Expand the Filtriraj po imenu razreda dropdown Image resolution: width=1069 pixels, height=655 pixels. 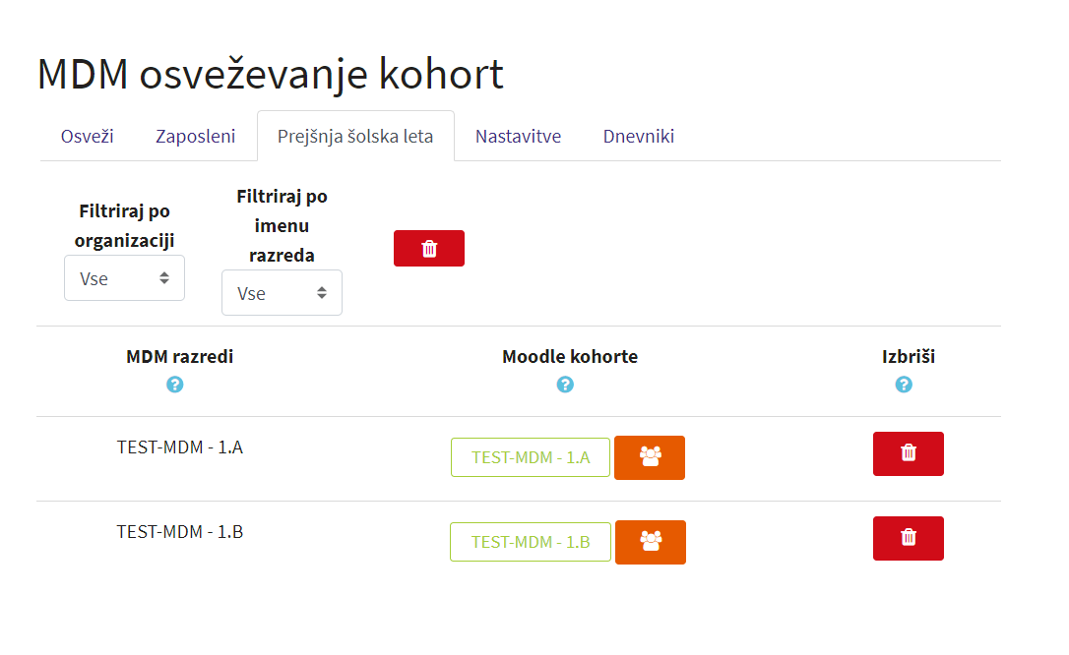click(282, 293)
